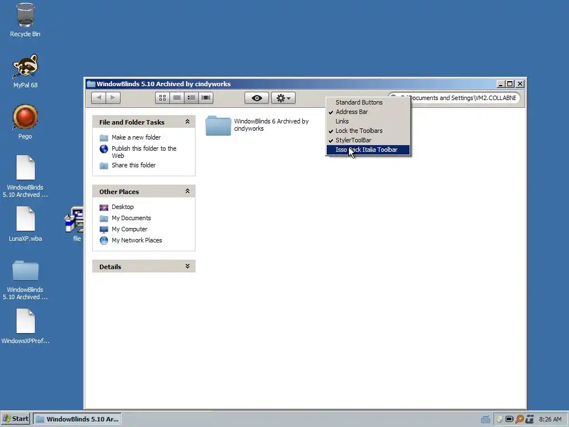The image size is (569, 427).
Task: Close the WindowBlinds window
Action: (x=520, y=84)
